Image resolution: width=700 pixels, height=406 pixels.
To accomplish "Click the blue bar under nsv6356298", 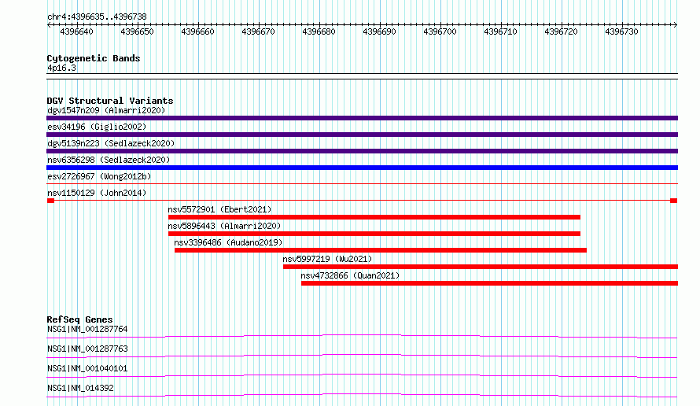I will [362, 168].
